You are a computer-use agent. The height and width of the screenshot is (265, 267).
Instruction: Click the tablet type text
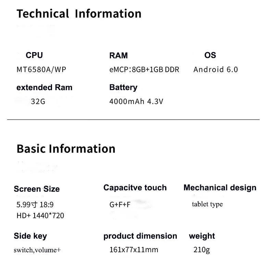click(x=207, y=204)
